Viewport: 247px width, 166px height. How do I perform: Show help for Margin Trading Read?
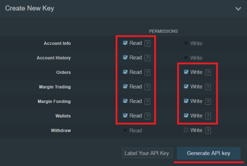(x=147, y=87)
